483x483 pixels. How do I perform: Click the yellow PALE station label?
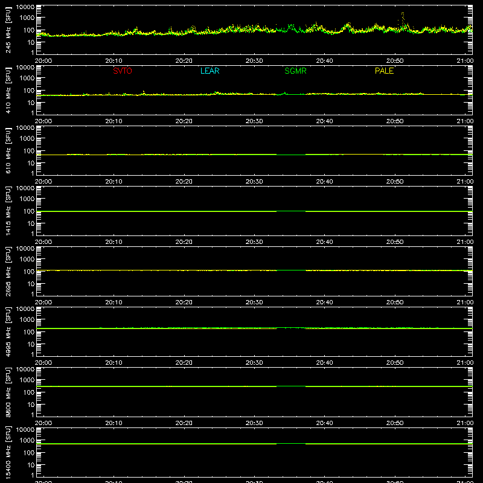coord(384,71)
